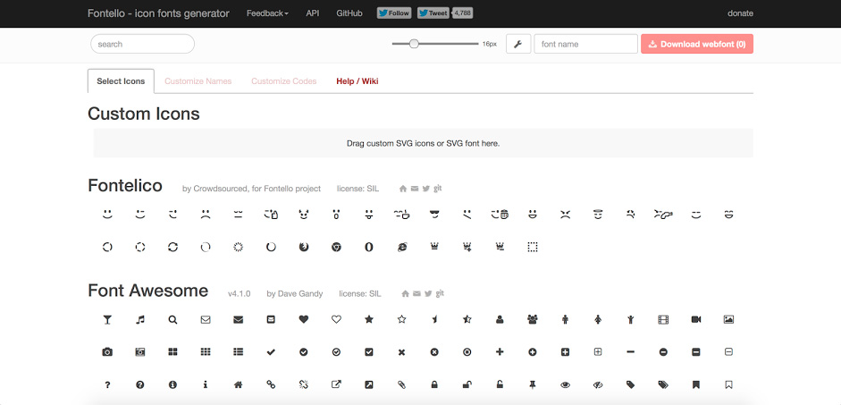841x405 pixels.
Task: Focus the font name input field
Action: point(585,44)
